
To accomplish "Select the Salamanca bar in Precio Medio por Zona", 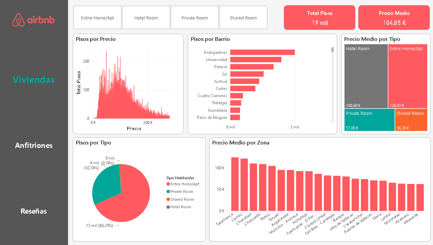I will tap(235, 184).
